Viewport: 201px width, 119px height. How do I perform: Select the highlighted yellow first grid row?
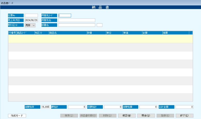coord(100,39)
